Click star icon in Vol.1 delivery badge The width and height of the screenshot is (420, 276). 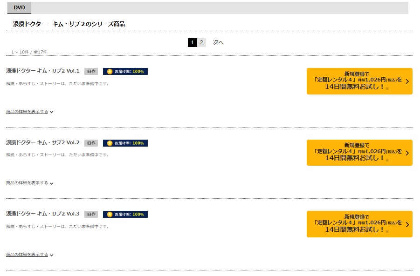click(x=110, y=71)
